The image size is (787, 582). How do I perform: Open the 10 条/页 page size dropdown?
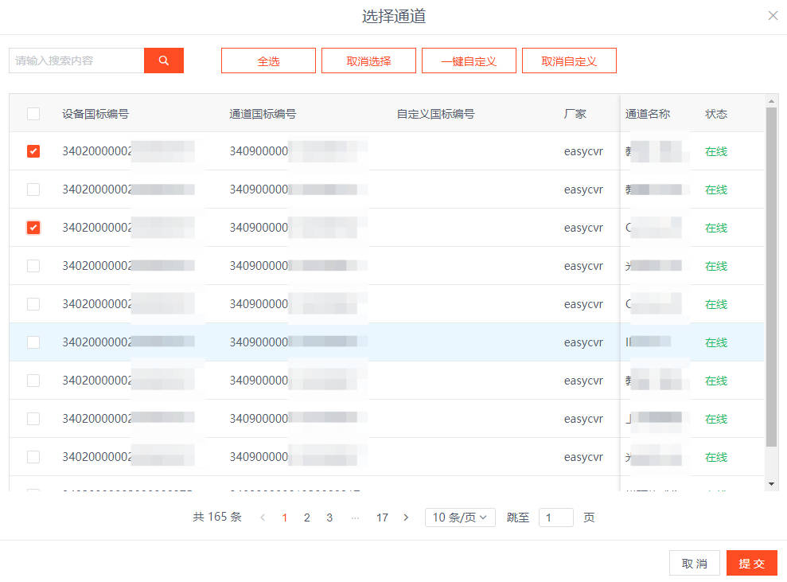pyautogui.click(x=460, y=518)
